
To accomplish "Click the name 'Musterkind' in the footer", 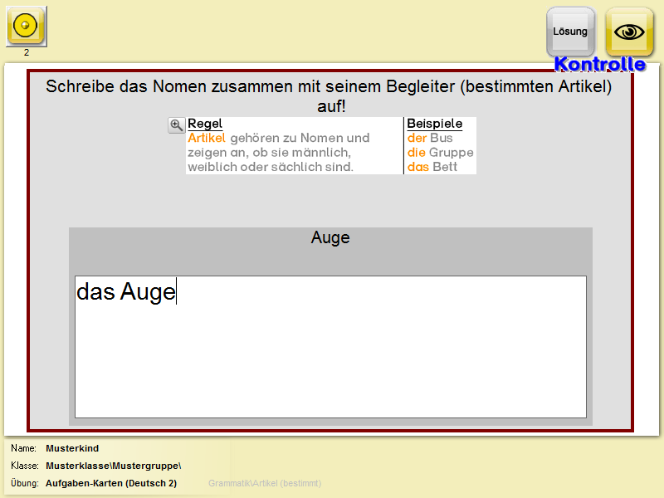I will click(72, 449).
